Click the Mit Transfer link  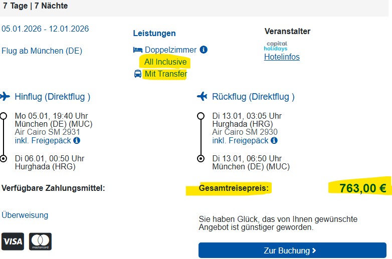click(165, 74)
